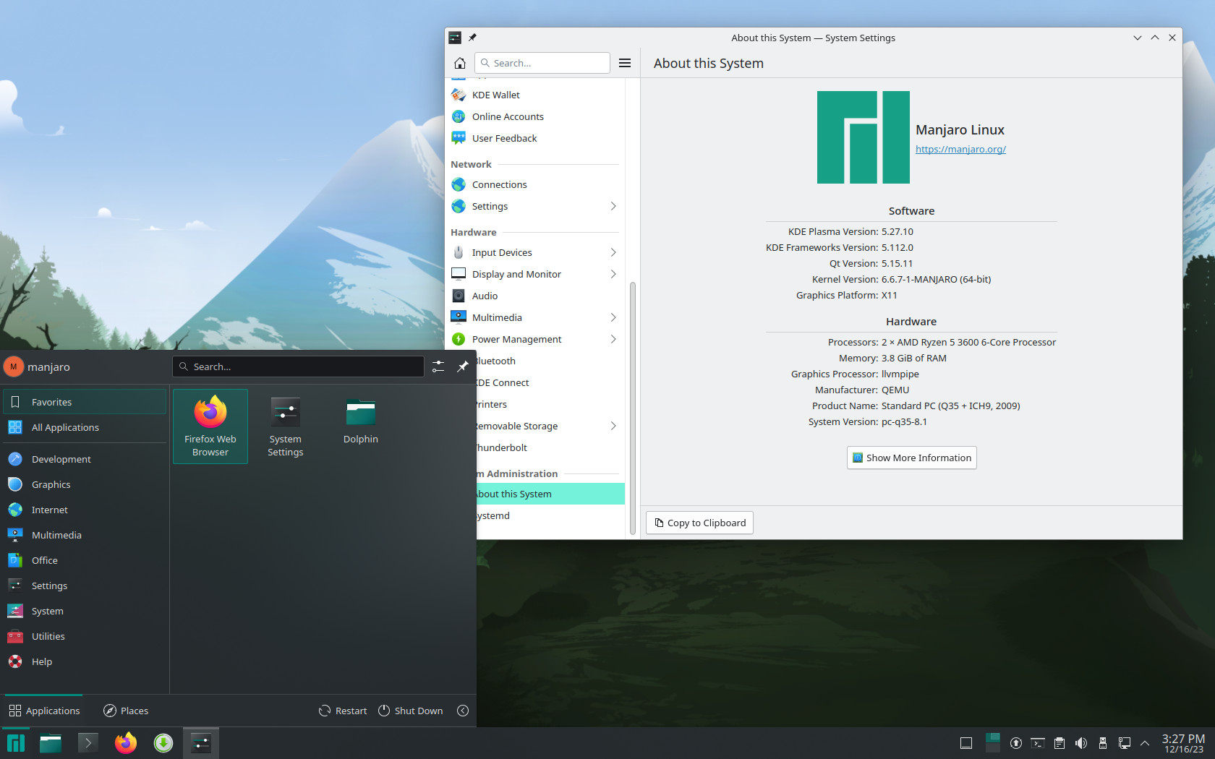The width and height of the screenshot is (1215, 759).
Task: Expand the Multimedia chevron in System Settings
Action: pyautogui.click(x=613, y=317)
